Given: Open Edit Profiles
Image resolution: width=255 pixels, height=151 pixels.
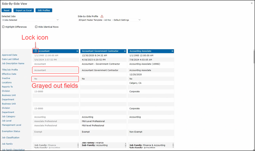Looking at the screenshot, I should pos(44,11).
